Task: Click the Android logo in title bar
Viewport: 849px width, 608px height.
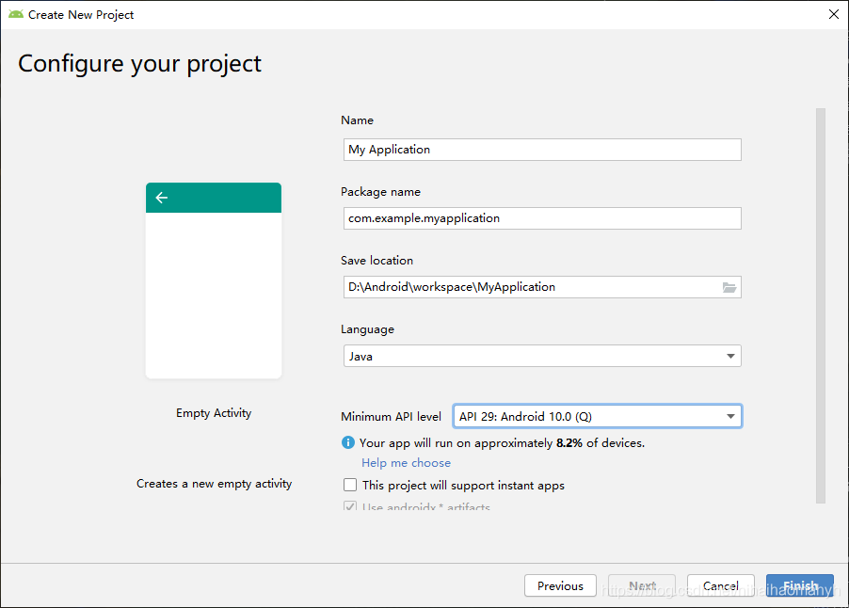Action: (15, 14)
